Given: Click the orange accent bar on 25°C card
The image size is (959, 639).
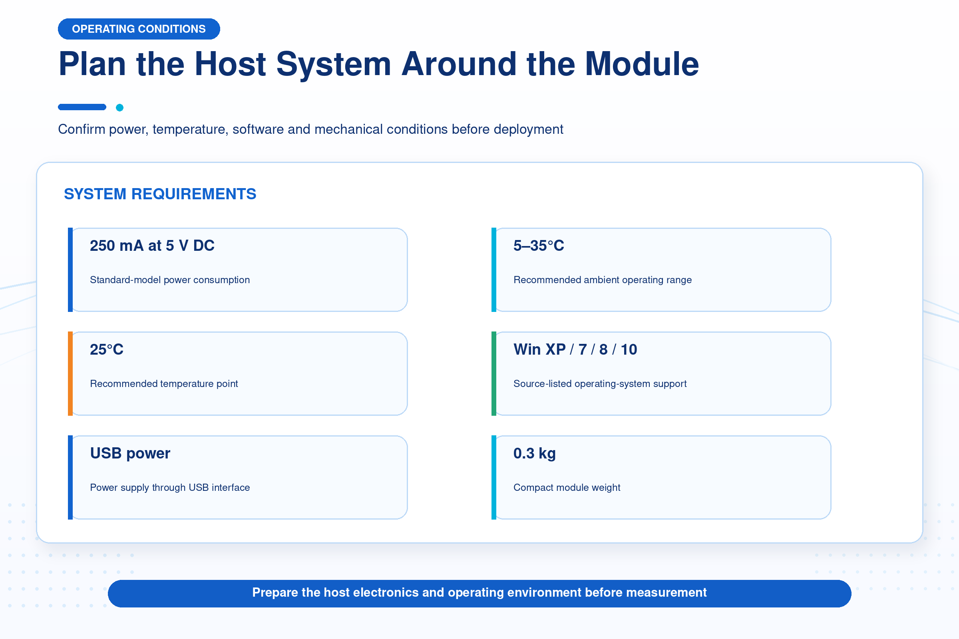Looking at the screenshot, I should (x=70, y=374).
